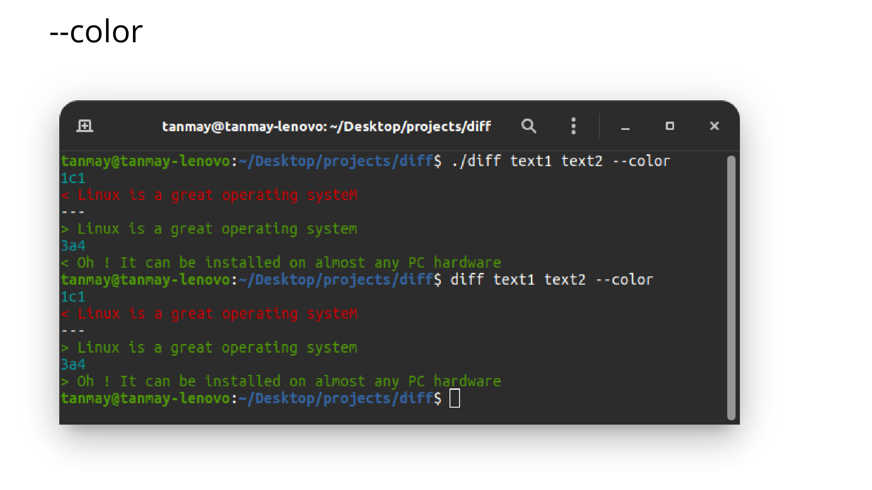872x490 pixels.
Task: Click the new tab icon in terminal header
Action: click(x=85, y=126)
